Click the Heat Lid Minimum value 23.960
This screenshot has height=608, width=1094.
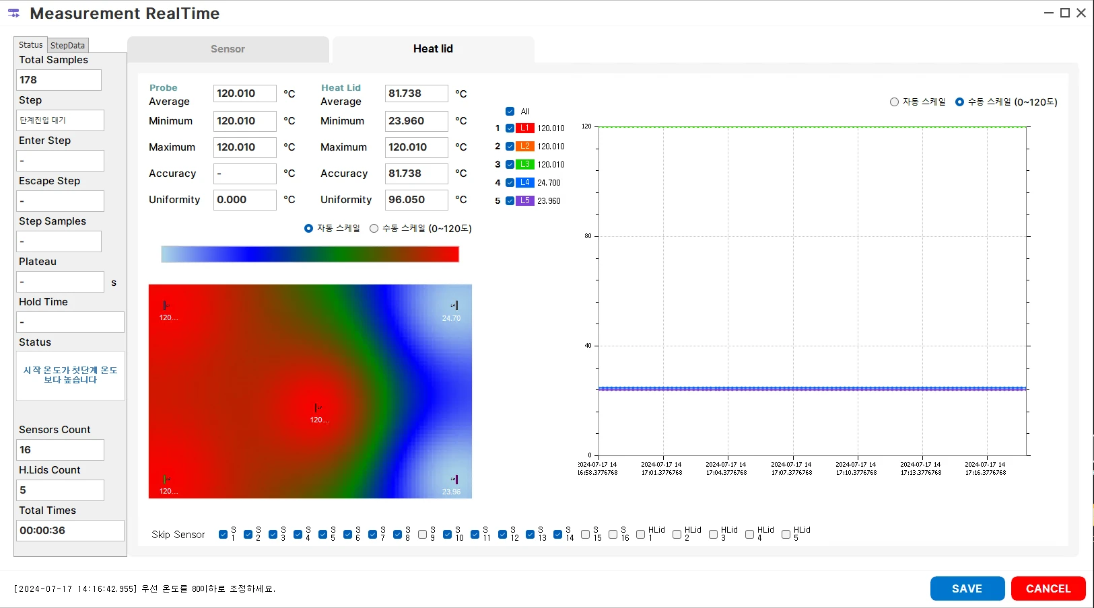(x=416, y=121)
